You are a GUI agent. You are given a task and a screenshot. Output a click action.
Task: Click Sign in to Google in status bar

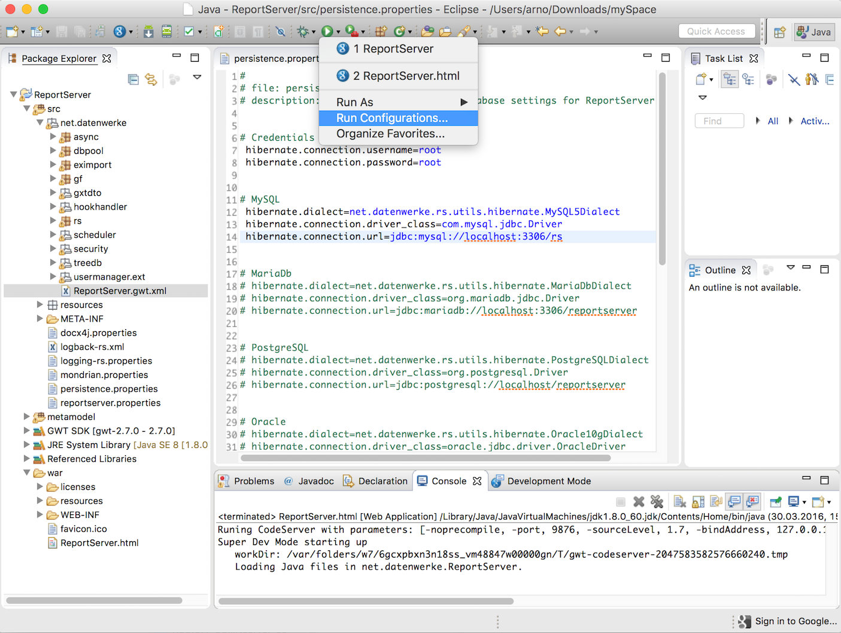(x=796, y=621)
